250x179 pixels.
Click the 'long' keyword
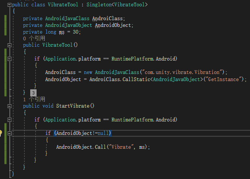(x=51, y=32)
